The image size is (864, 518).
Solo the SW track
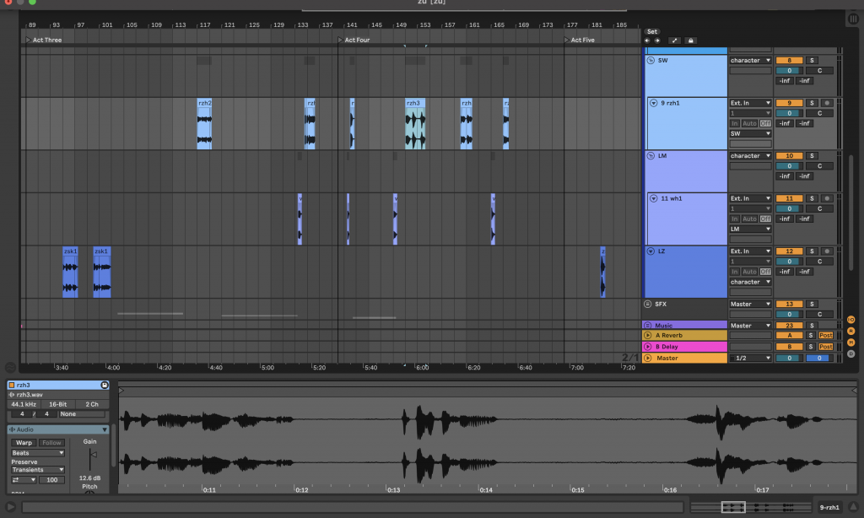pos(812,61)
